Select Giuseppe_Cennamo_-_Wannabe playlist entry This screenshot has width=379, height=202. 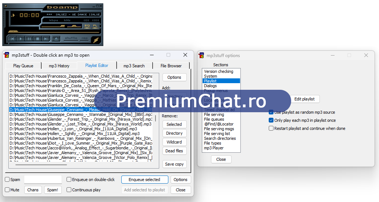[x=81, y=114]
